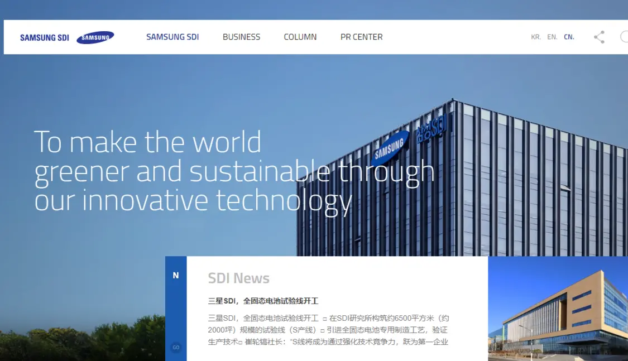Switch language to KR.
The image size is (628, 361).
coord(535,37)
